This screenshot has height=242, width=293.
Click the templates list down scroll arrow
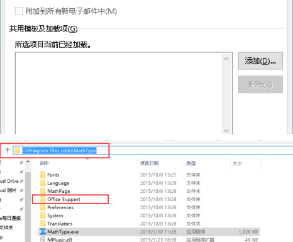[x=226, y=130]
